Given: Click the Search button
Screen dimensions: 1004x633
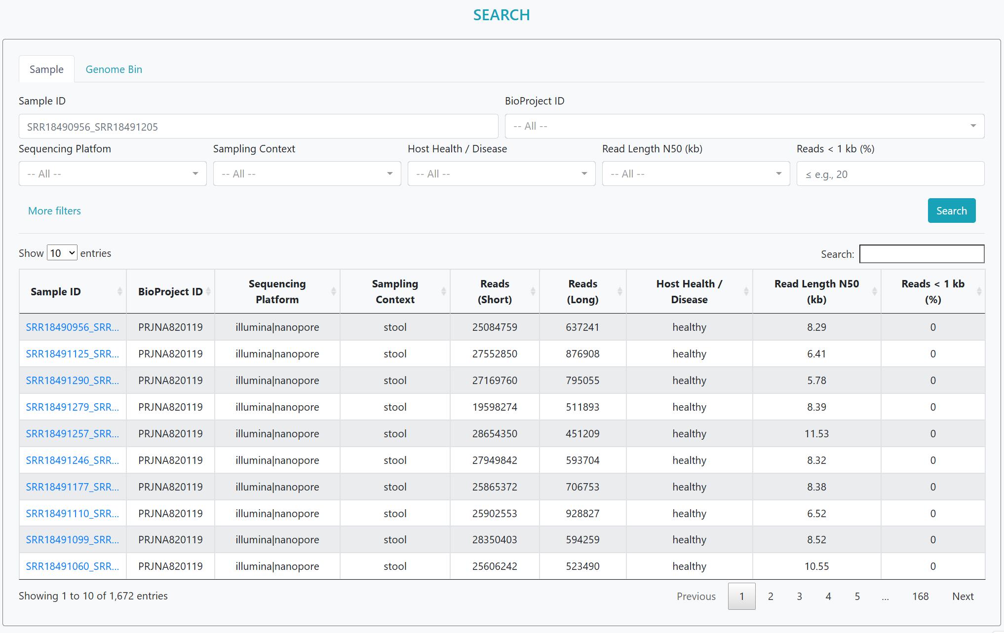Looking at the screenshot, I should 951,211.
